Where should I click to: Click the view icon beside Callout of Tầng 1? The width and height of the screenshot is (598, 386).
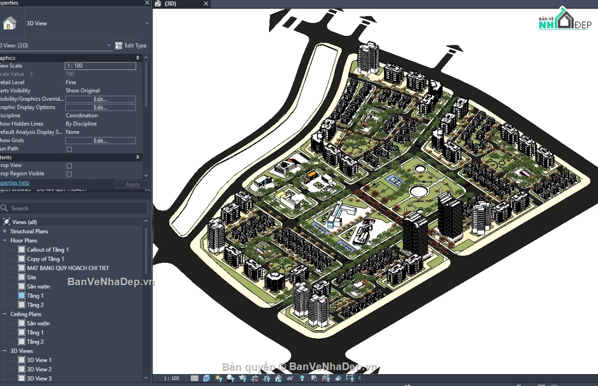pyautogui.click(x=21, y=249)
